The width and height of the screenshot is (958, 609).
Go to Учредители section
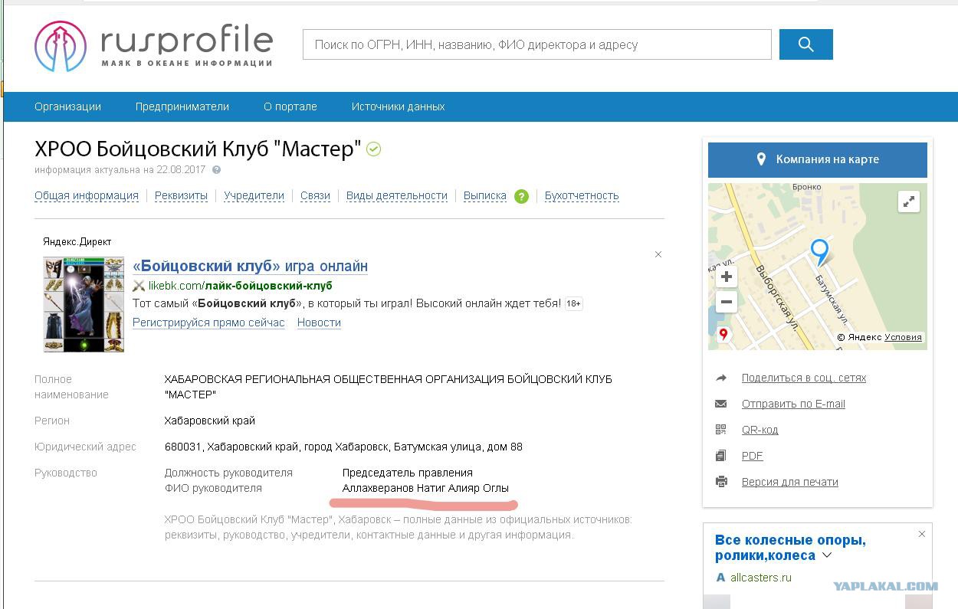254,195
